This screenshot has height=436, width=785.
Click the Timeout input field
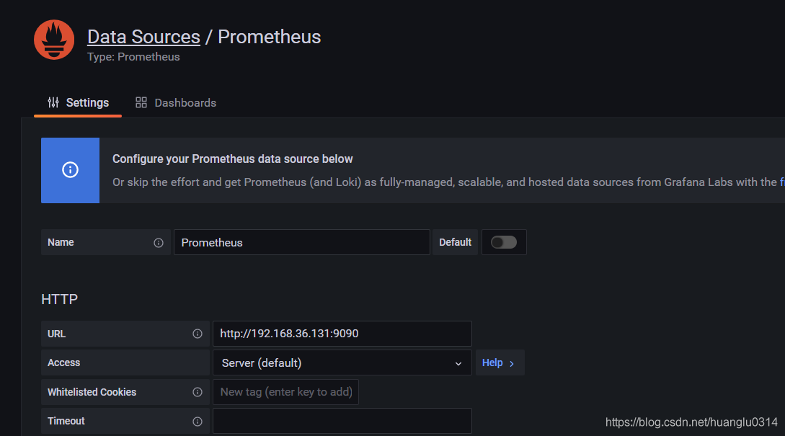342,421
